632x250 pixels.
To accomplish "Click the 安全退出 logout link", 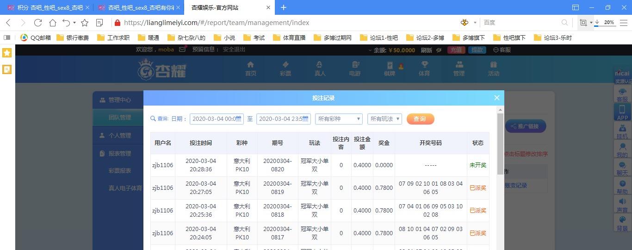I will [234, 50].
